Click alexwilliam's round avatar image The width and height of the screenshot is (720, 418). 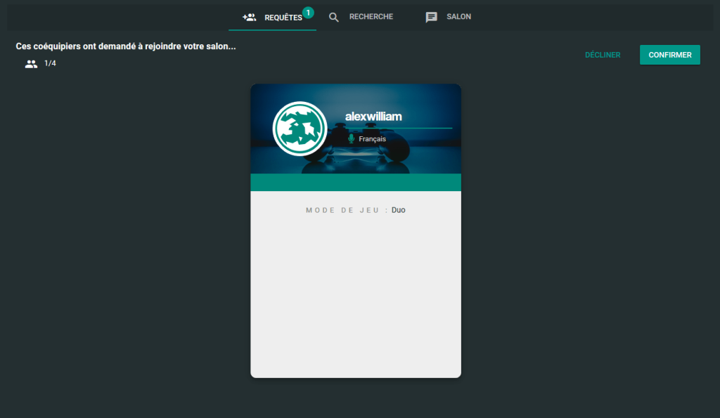300,129
